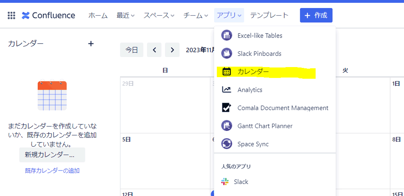Click the Space Sync icon
404x196 pixels.
point(227,144)
